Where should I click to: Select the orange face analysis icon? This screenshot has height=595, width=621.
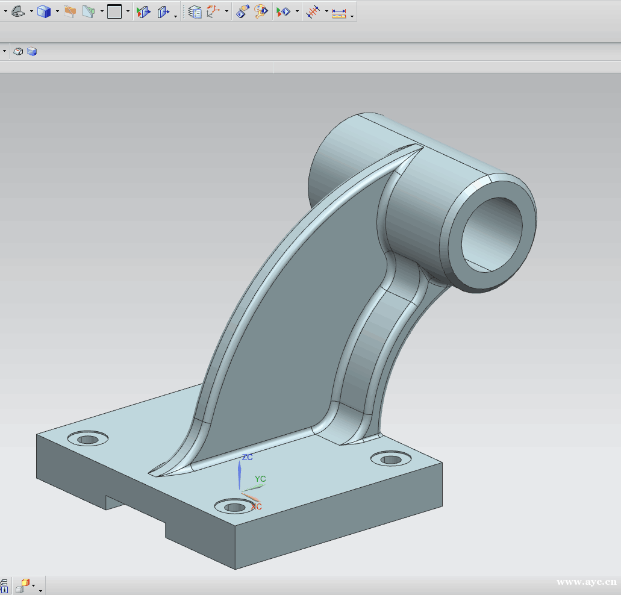coord(70,11)
